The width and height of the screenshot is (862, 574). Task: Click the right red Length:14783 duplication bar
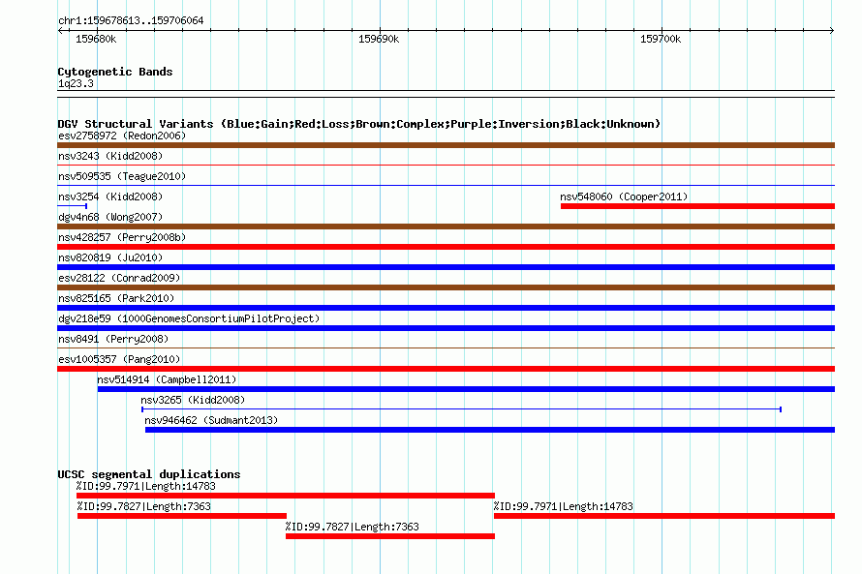(x=664, y=516)
